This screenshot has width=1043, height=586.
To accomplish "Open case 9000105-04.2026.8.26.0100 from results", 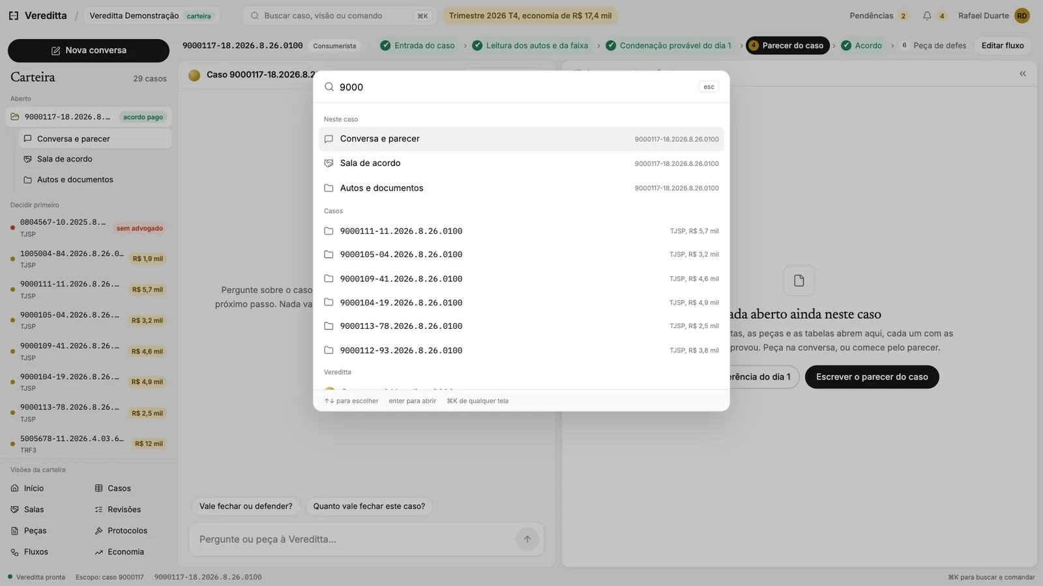I will pos(521,255).
